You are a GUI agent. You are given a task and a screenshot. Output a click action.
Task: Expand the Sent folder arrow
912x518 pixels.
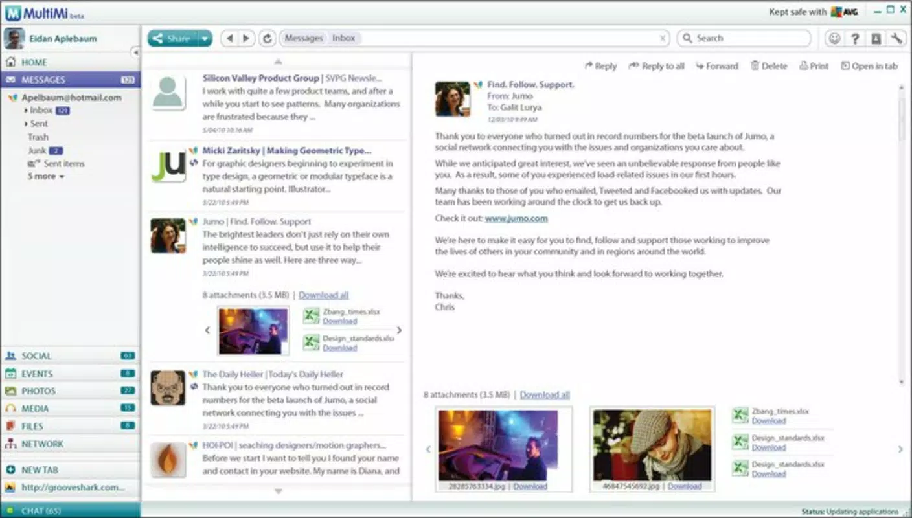coord(26,124)
